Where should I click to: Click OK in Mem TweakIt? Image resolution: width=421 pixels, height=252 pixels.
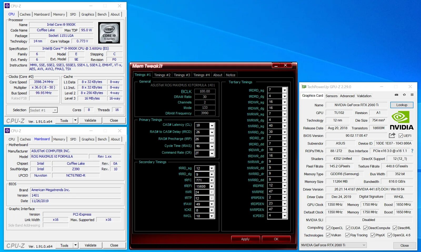(x=276, y=239)
